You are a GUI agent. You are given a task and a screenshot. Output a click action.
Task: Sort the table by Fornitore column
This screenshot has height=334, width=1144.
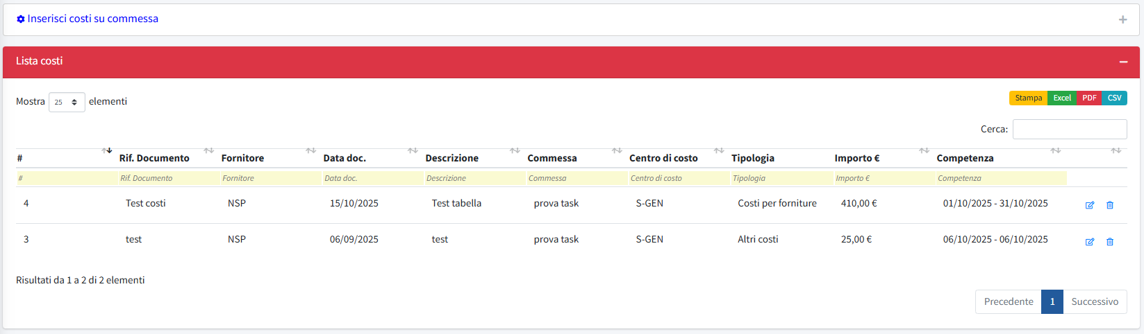point(242,158)
